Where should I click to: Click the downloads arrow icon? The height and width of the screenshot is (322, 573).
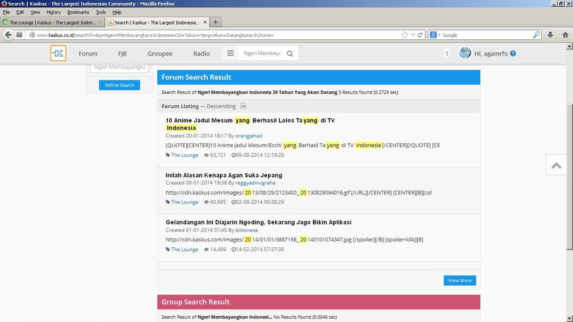[x=551, y=35]
